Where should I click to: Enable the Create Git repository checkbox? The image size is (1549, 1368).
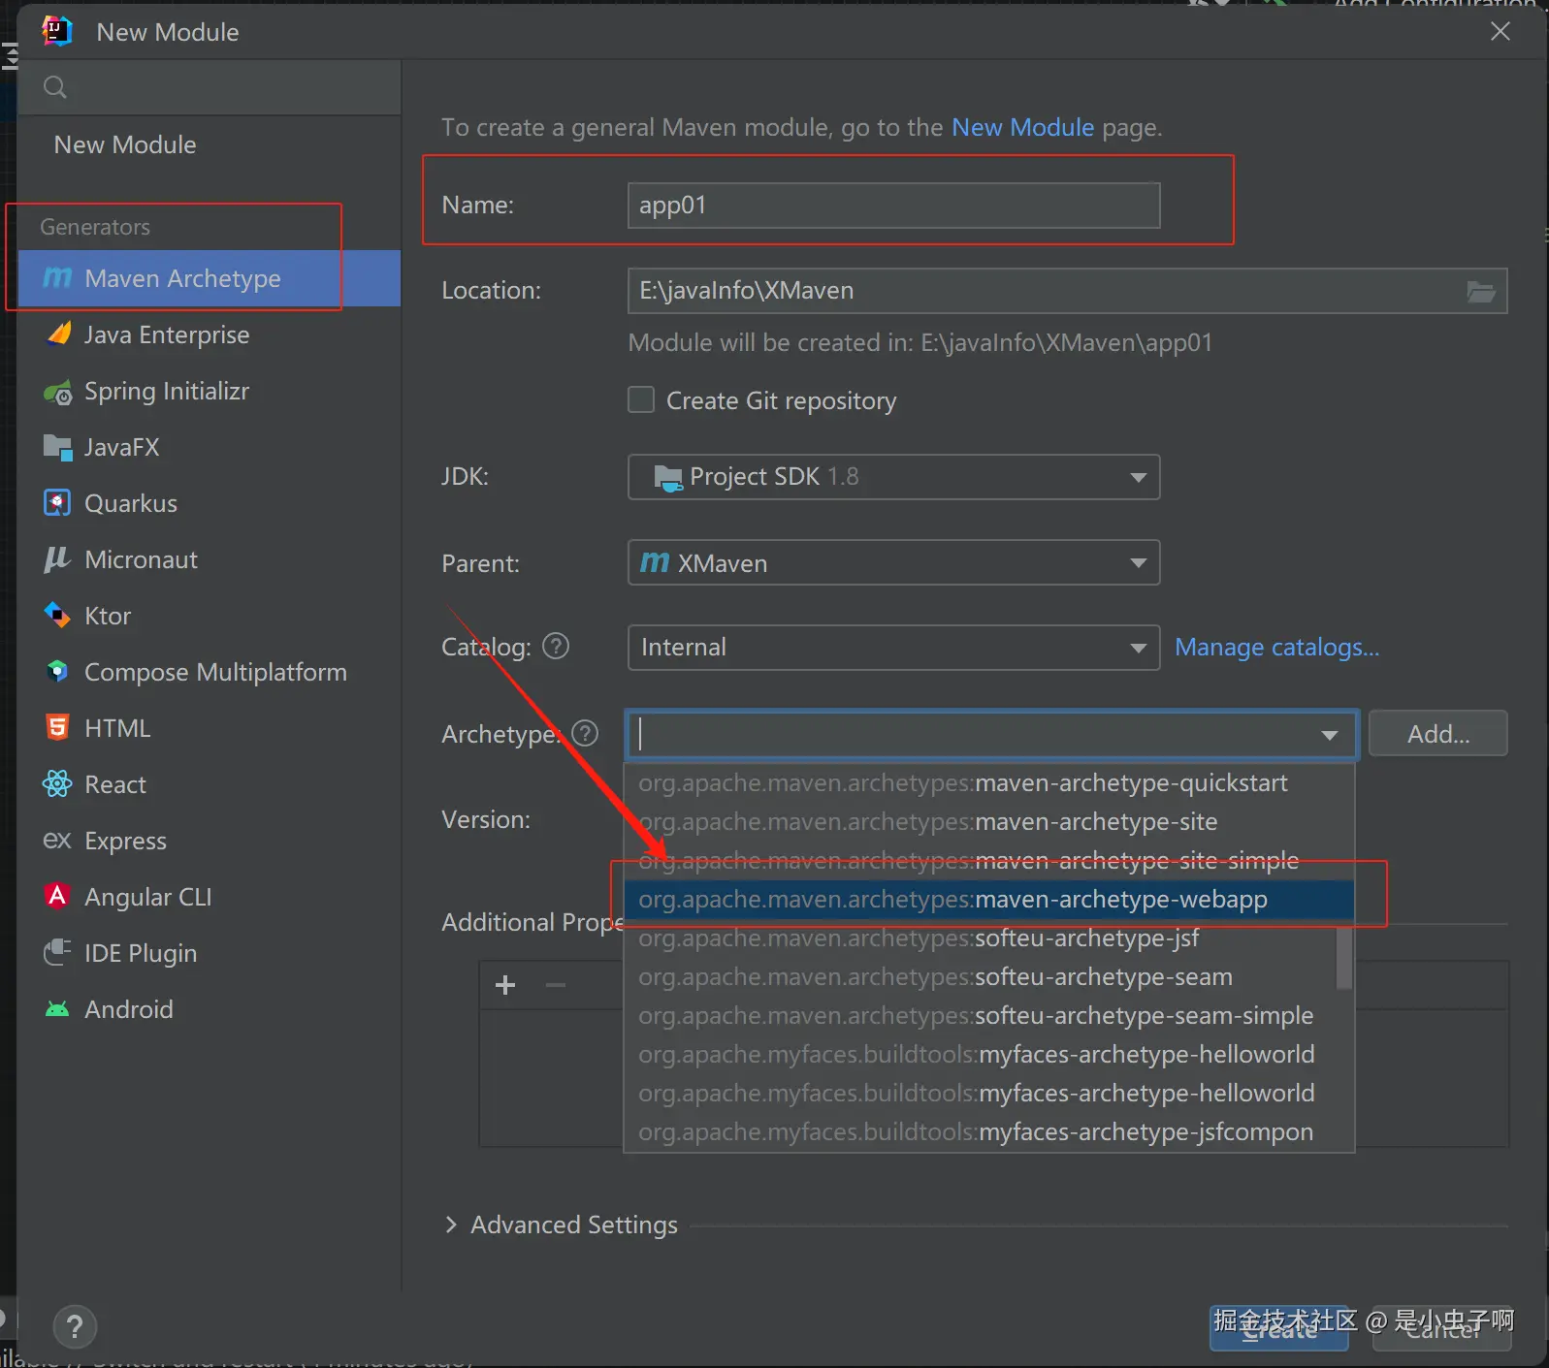click(x=641, y=400)
